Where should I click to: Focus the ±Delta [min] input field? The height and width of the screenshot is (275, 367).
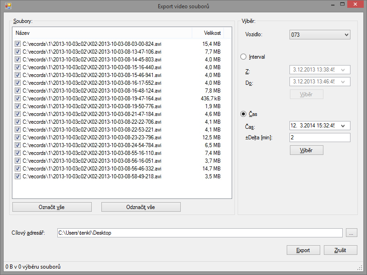[x=320, y=137]
